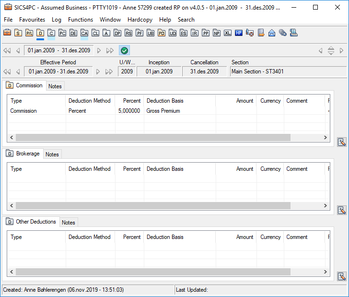The width and height of the screenshot is (349, 297).
Task: Open the Hardcopy menu
Action: click(140, 20)
